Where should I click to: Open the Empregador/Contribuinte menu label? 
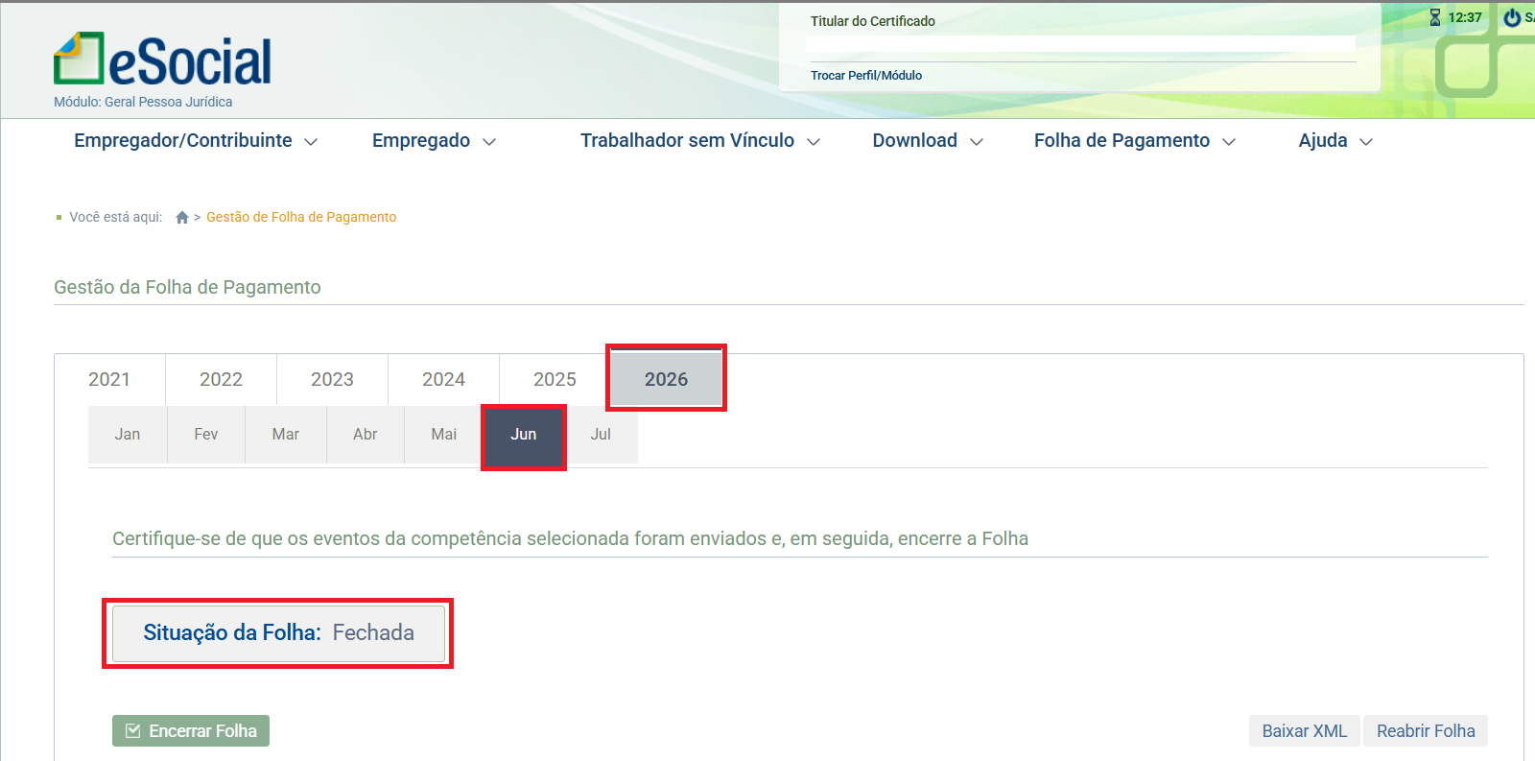pyautogui.click(x=183, y=141)
